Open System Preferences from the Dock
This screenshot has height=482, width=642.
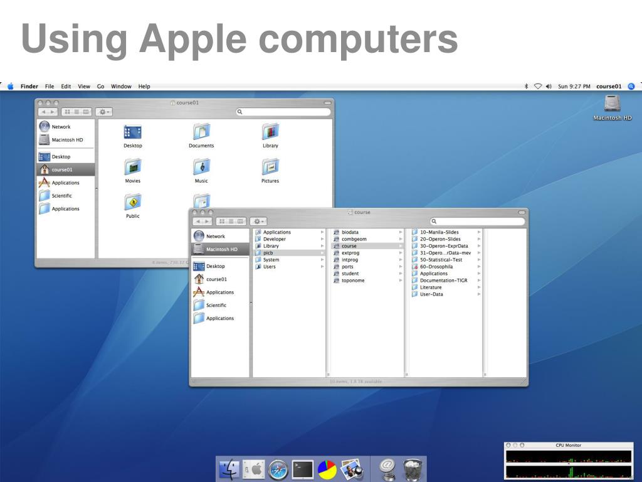point(254,469)
